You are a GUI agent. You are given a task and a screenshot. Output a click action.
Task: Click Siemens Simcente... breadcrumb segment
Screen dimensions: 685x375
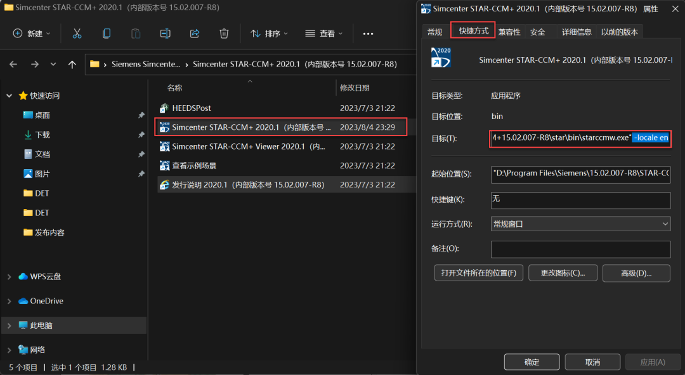pos(145,64)
